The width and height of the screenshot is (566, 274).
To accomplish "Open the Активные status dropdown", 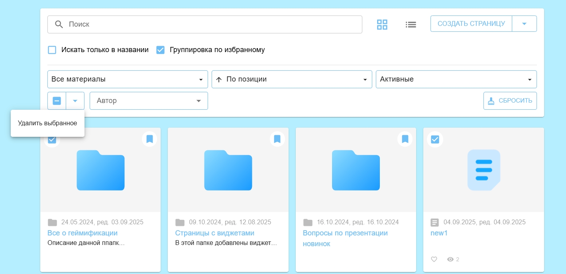I will click(x=456, y=79).
